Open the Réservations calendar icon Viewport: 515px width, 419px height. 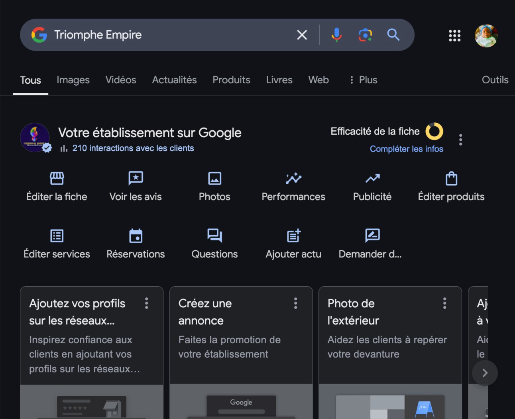(136, 236)
